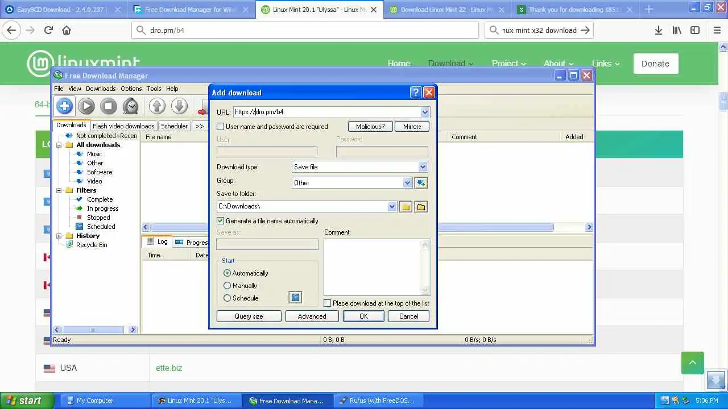Click the Firefox address bar showing dro.pm/b4
The height and width of the screenshot is (409, 728).
pos(305,31)
